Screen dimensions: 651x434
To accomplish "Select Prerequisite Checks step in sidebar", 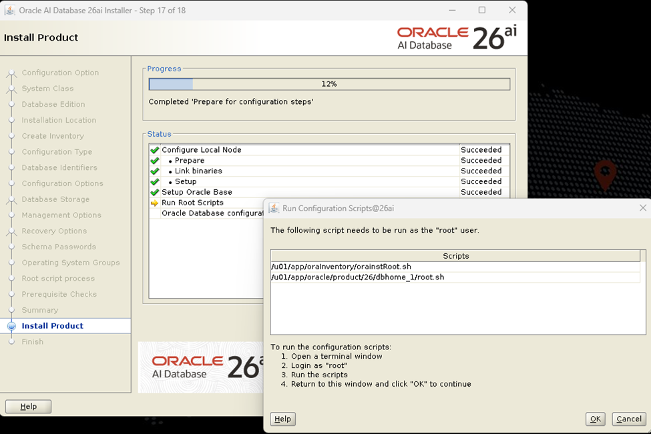I will pos(59,294).
